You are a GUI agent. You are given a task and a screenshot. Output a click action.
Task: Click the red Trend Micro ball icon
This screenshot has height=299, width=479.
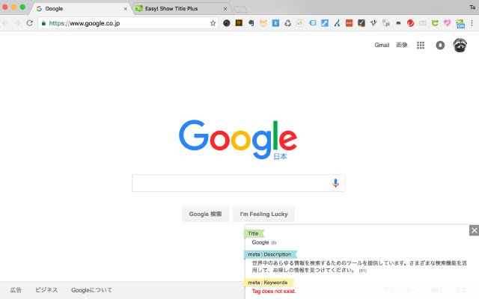pyautogui.click(x=411, y=23)
